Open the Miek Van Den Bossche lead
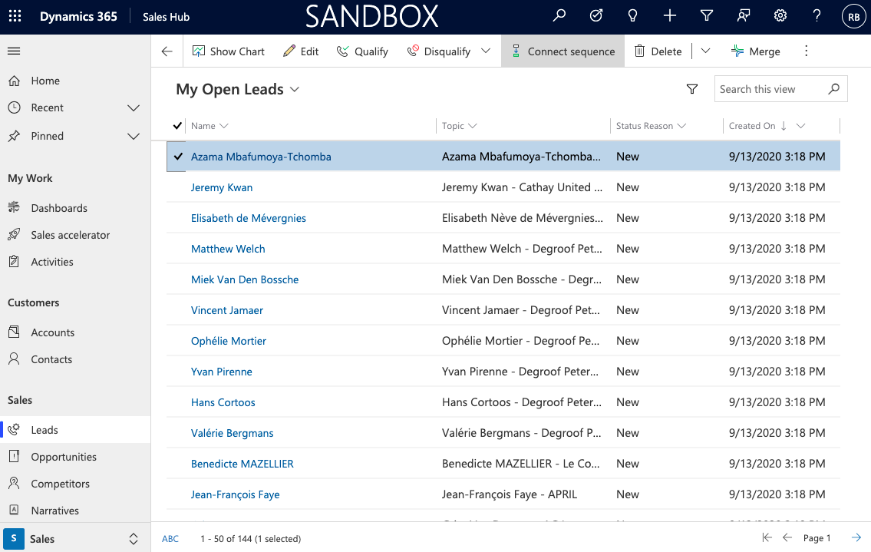The image size is (871, 552). click(244, 279)
